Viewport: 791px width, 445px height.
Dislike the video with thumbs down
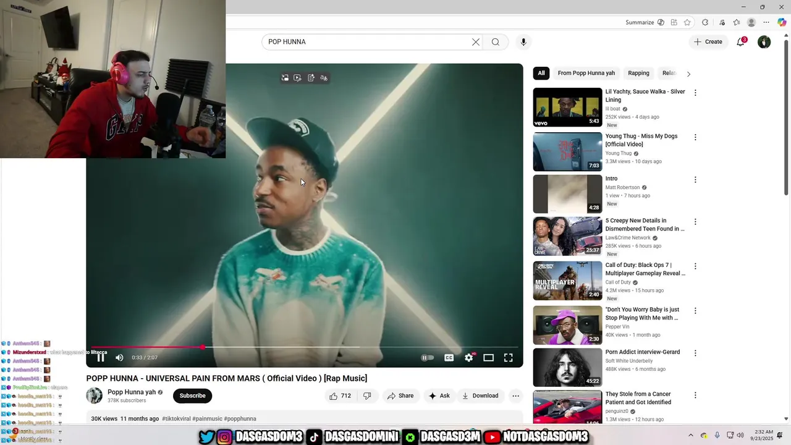coord(367,396)
